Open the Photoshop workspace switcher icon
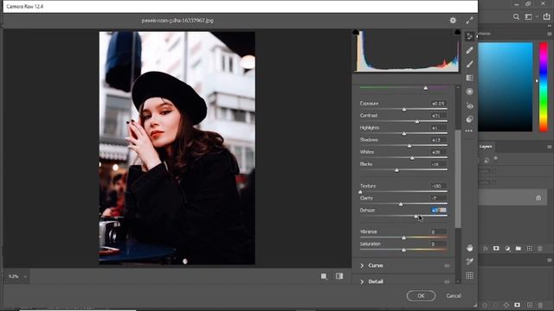 tap(528, 16)
